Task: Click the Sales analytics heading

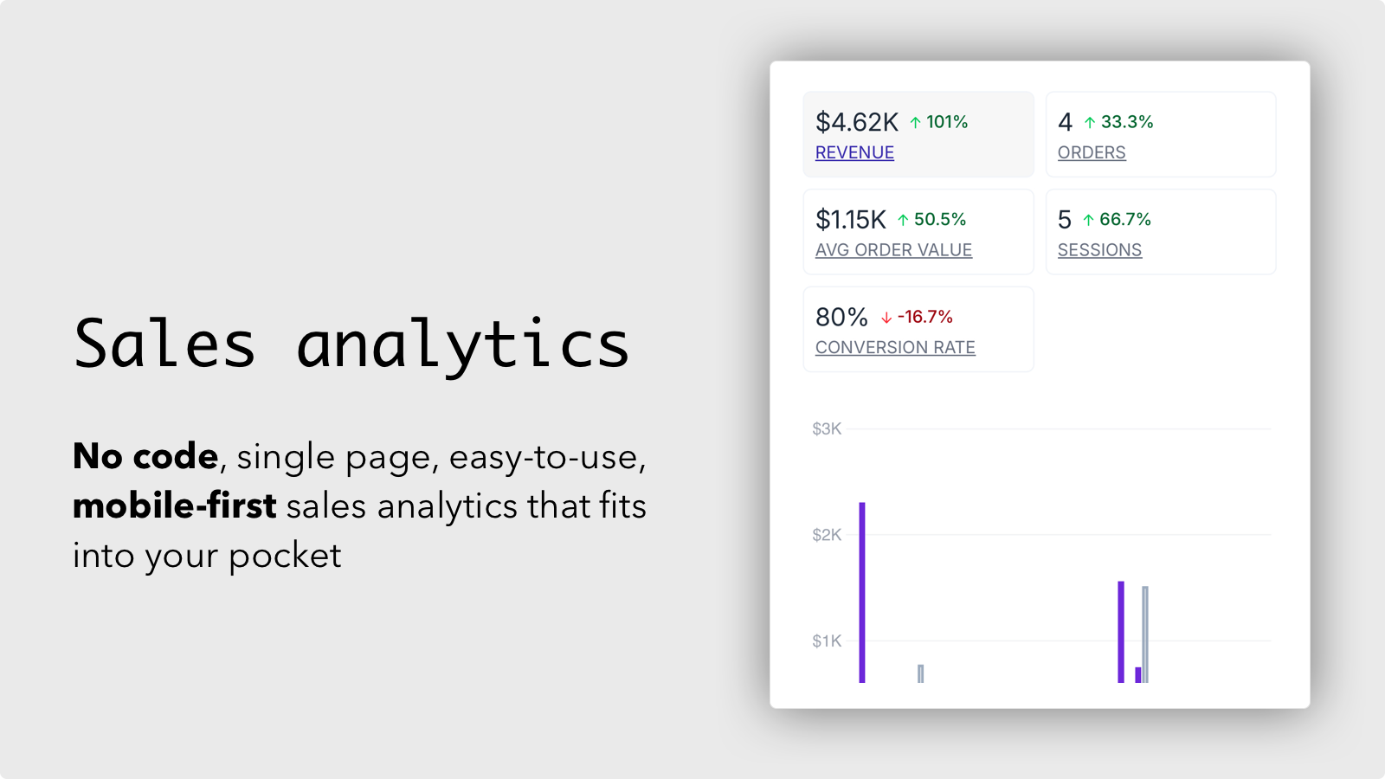Action: click(x=351, y=344)
